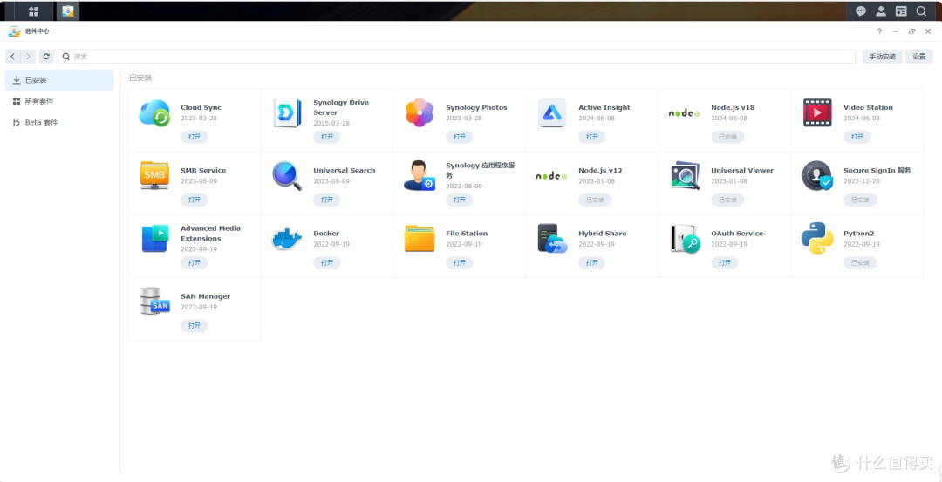Click the Universal Viewer package name
The image size is (942, 482).
[742, 171]
